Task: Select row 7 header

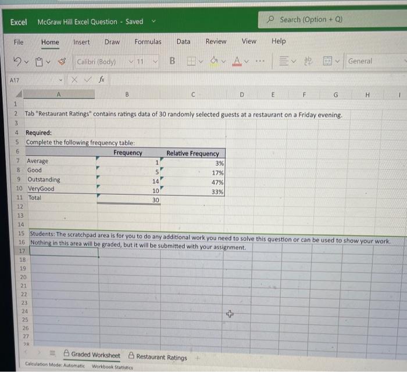Action: 18,161
